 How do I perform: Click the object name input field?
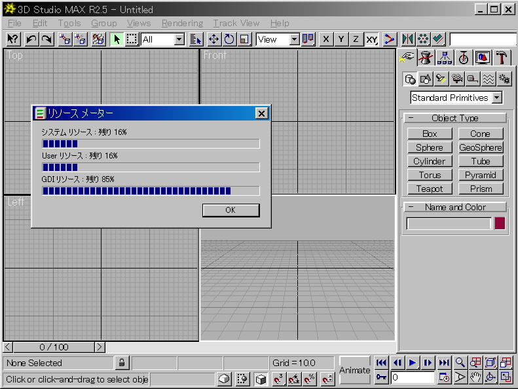point(449,223)
